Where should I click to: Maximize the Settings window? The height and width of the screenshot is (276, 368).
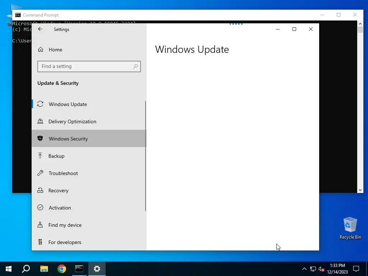click(x=294, y=29)
